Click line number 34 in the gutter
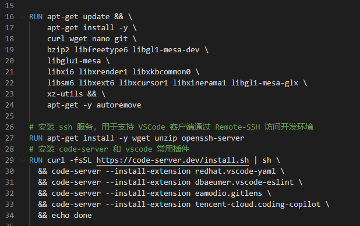This screenshot has width=360, height=226. 9,215
